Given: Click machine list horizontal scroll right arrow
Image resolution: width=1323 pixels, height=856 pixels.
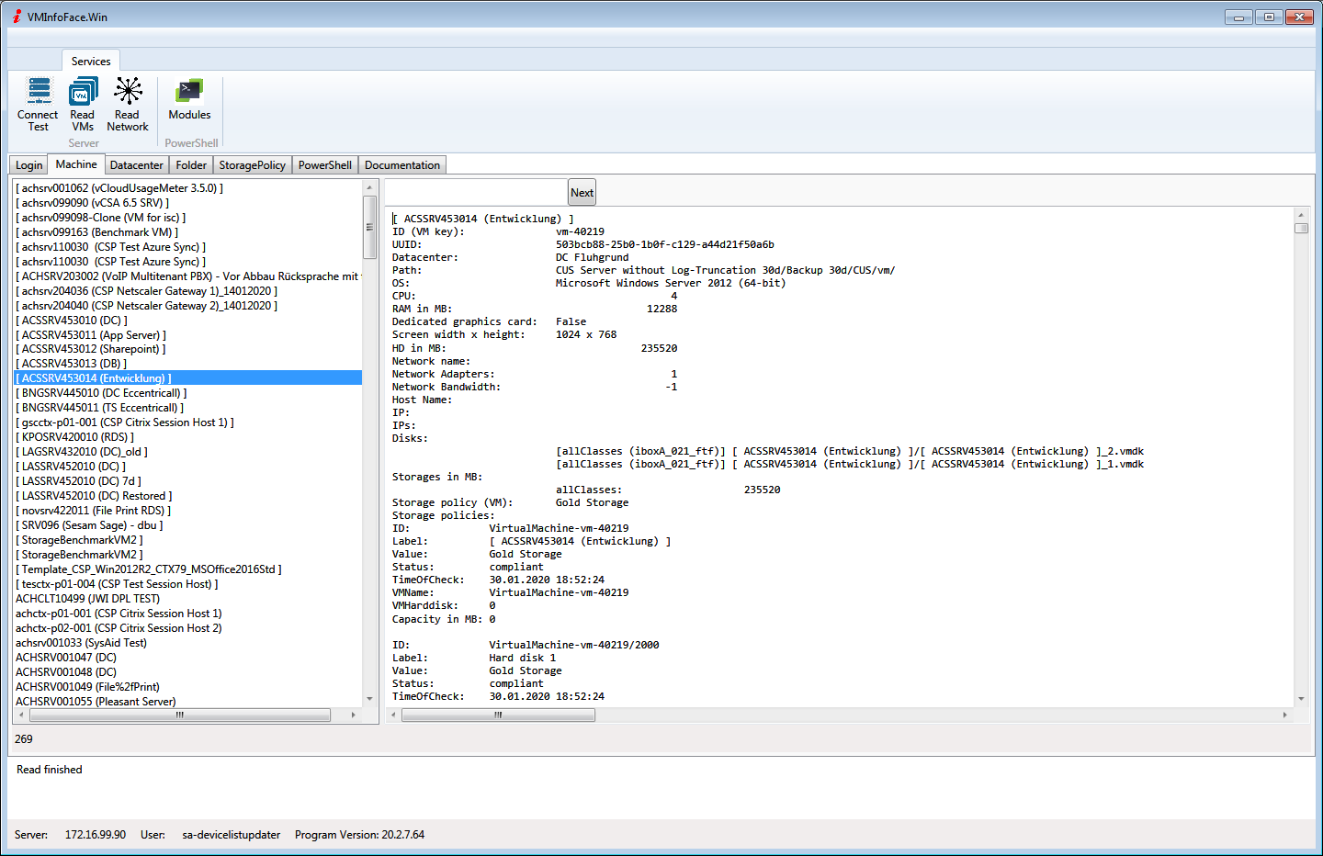Looking at the screenshot, I should [x=354, y=715].
